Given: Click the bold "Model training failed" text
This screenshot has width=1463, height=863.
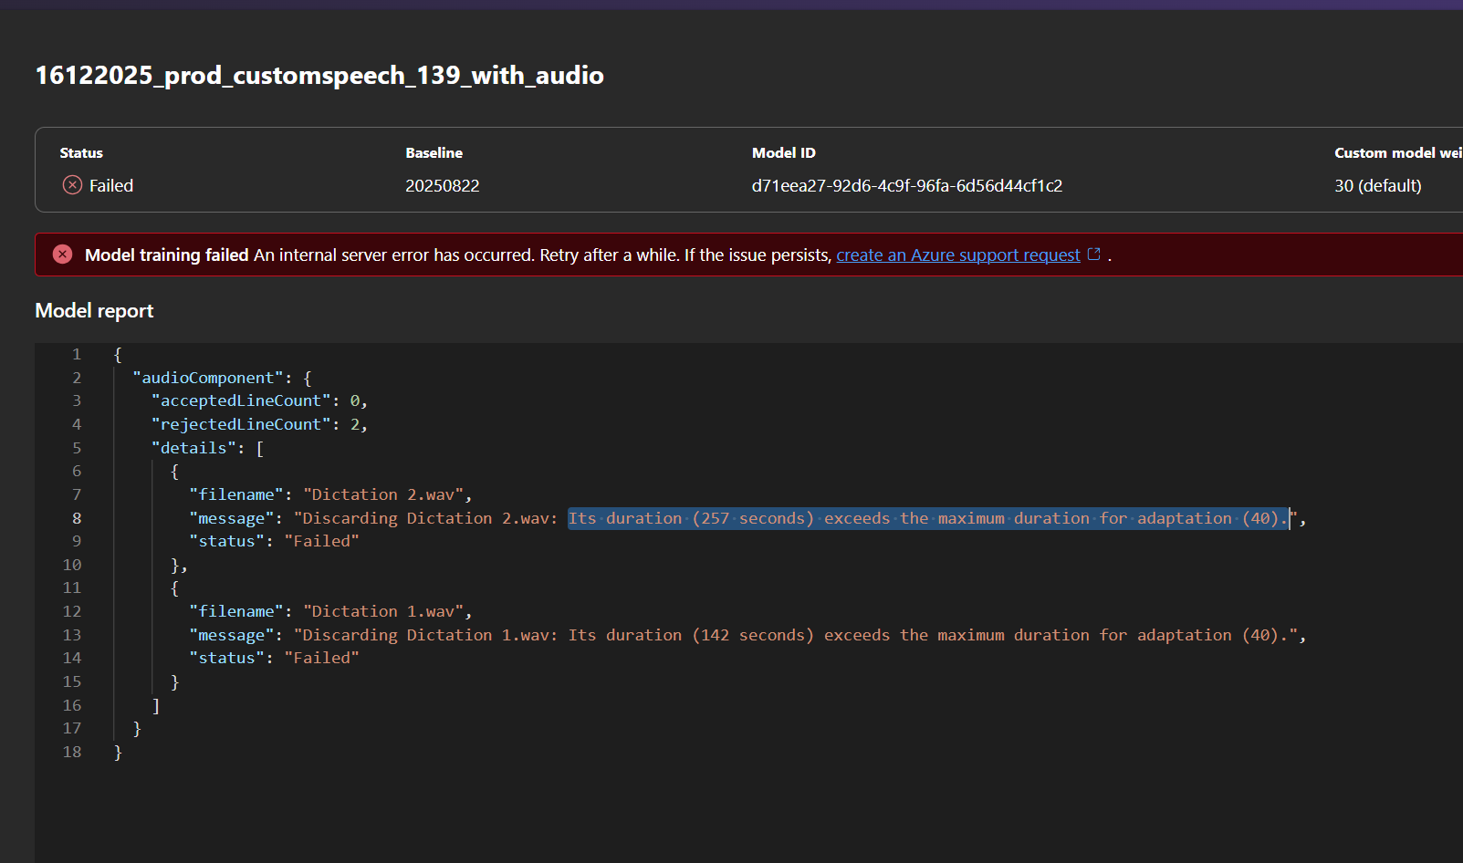Looking at the screenshot, I should (167, 255).
